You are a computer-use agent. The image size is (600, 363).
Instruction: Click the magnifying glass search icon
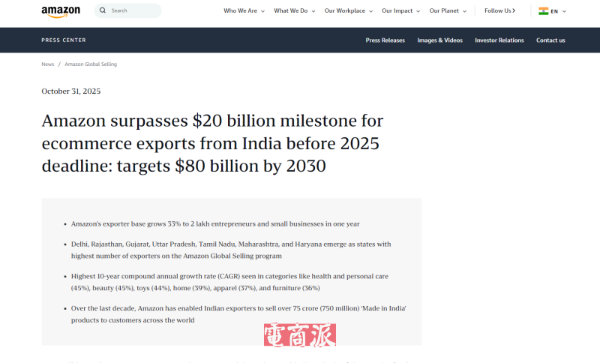[x=103, y=10]
